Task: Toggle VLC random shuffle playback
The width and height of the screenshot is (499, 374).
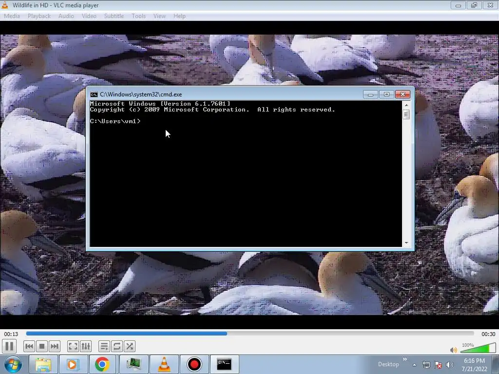Action: 130,346
